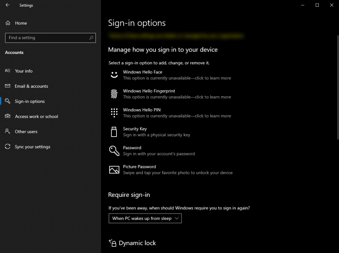Click 'Sign in with your account's password' text

[x=159, y=153]
